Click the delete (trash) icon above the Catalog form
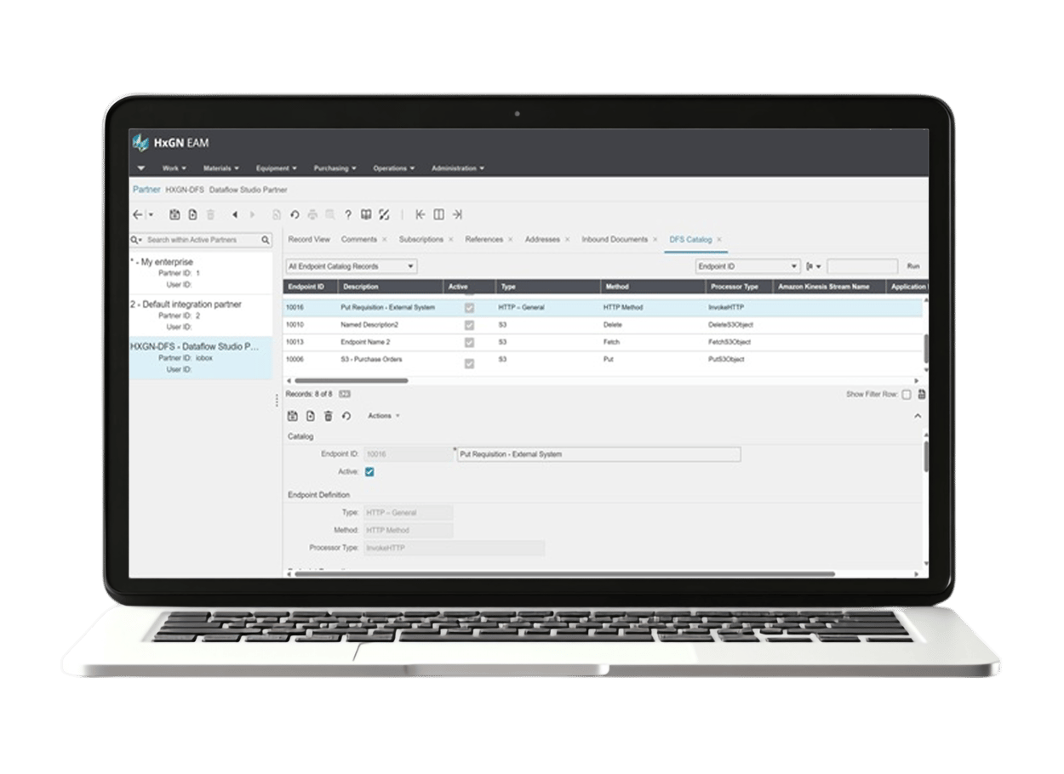 [x=329, y=416]
